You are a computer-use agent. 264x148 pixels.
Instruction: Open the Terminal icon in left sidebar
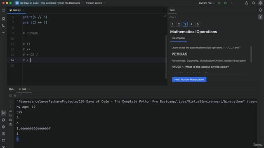(x=3, y=141)
